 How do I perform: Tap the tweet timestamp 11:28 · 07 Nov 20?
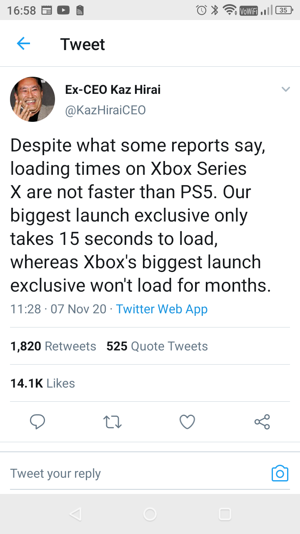(58, 309)
